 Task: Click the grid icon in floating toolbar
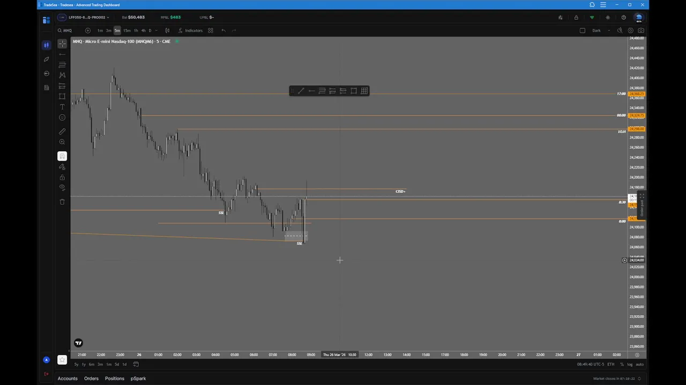pyautogui.click(x=364, y=91)
